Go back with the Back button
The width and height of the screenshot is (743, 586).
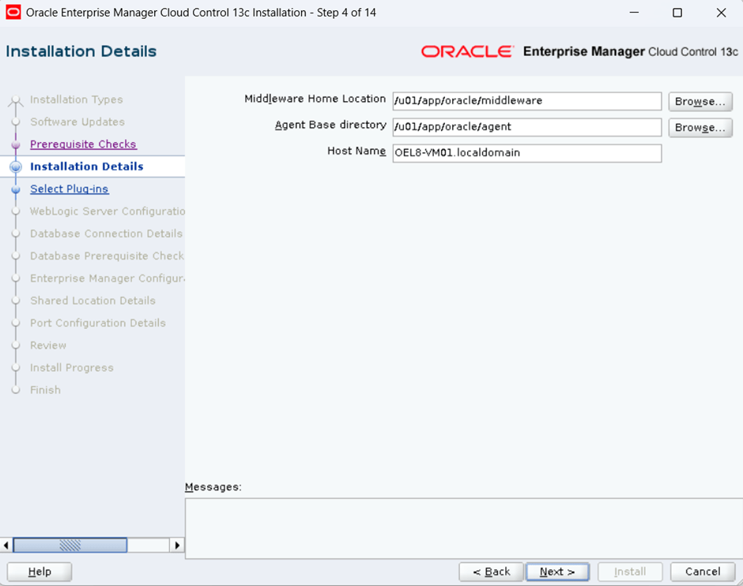coord(491,572)
